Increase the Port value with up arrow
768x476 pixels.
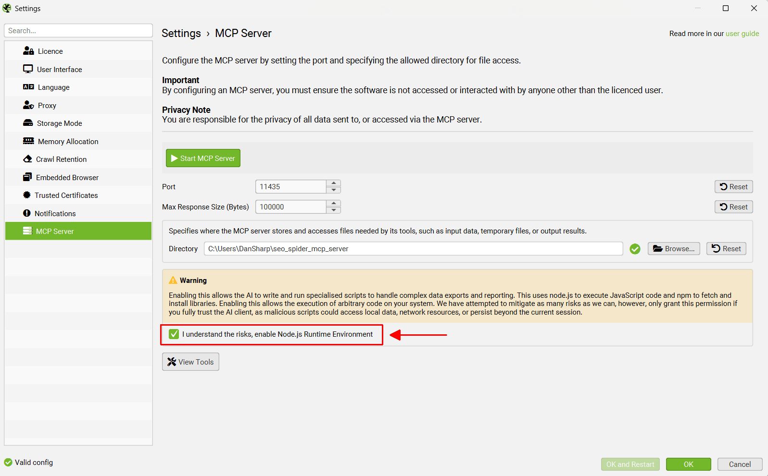click(x=334, y=183)
